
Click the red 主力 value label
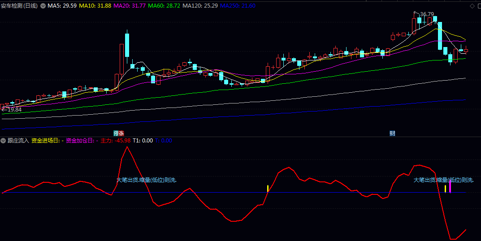[116, 141]
